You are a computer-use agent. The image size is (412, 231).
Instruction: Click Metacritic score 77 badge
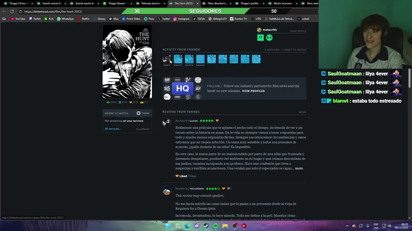click(260, 38)
